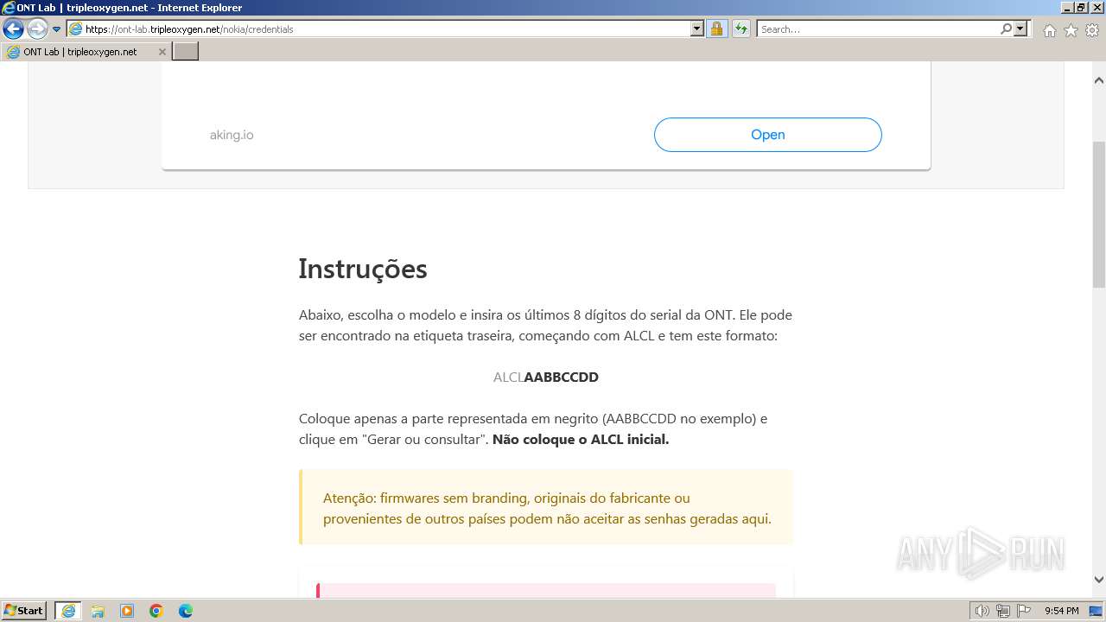The height and width of the screenshot is (622, 1106).
Task: Click the Instruções heading
Action: click(x=363, y=269)
